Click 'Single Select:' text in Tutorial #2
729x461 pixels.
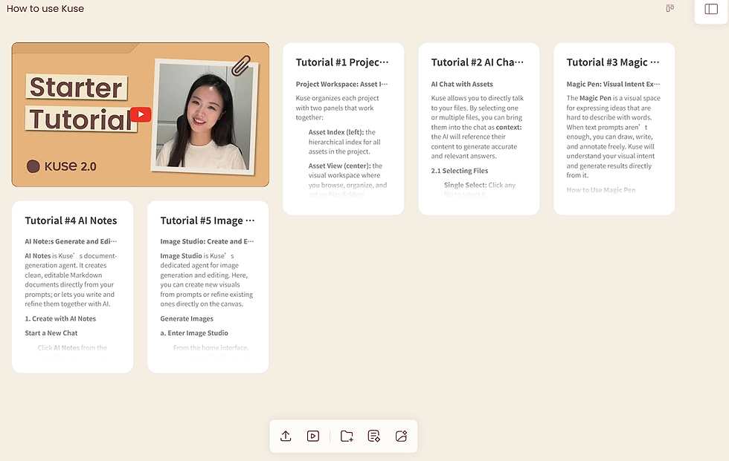pos(466,185)
